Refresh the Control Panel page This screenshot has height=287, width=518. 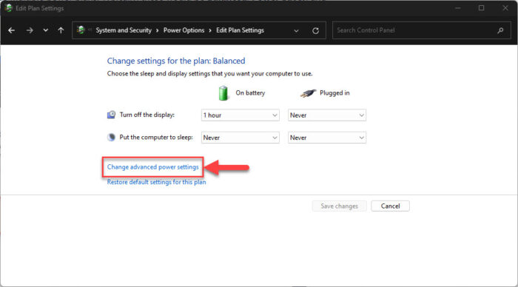tap(315, 31)
